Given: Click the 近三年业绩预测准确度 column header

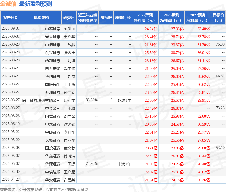Looking at the screenshot, I should coord(88,18).
